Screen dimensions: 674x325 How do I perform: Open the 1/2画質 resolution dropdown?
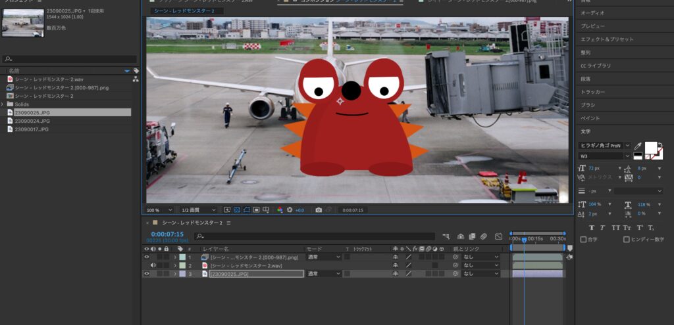[198, 210]
